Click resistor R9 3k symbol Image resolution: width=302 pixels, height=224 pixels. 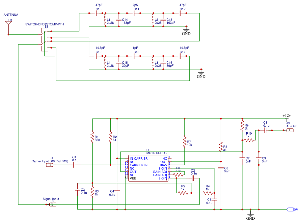pyautogui.click(x=242, y=125)
